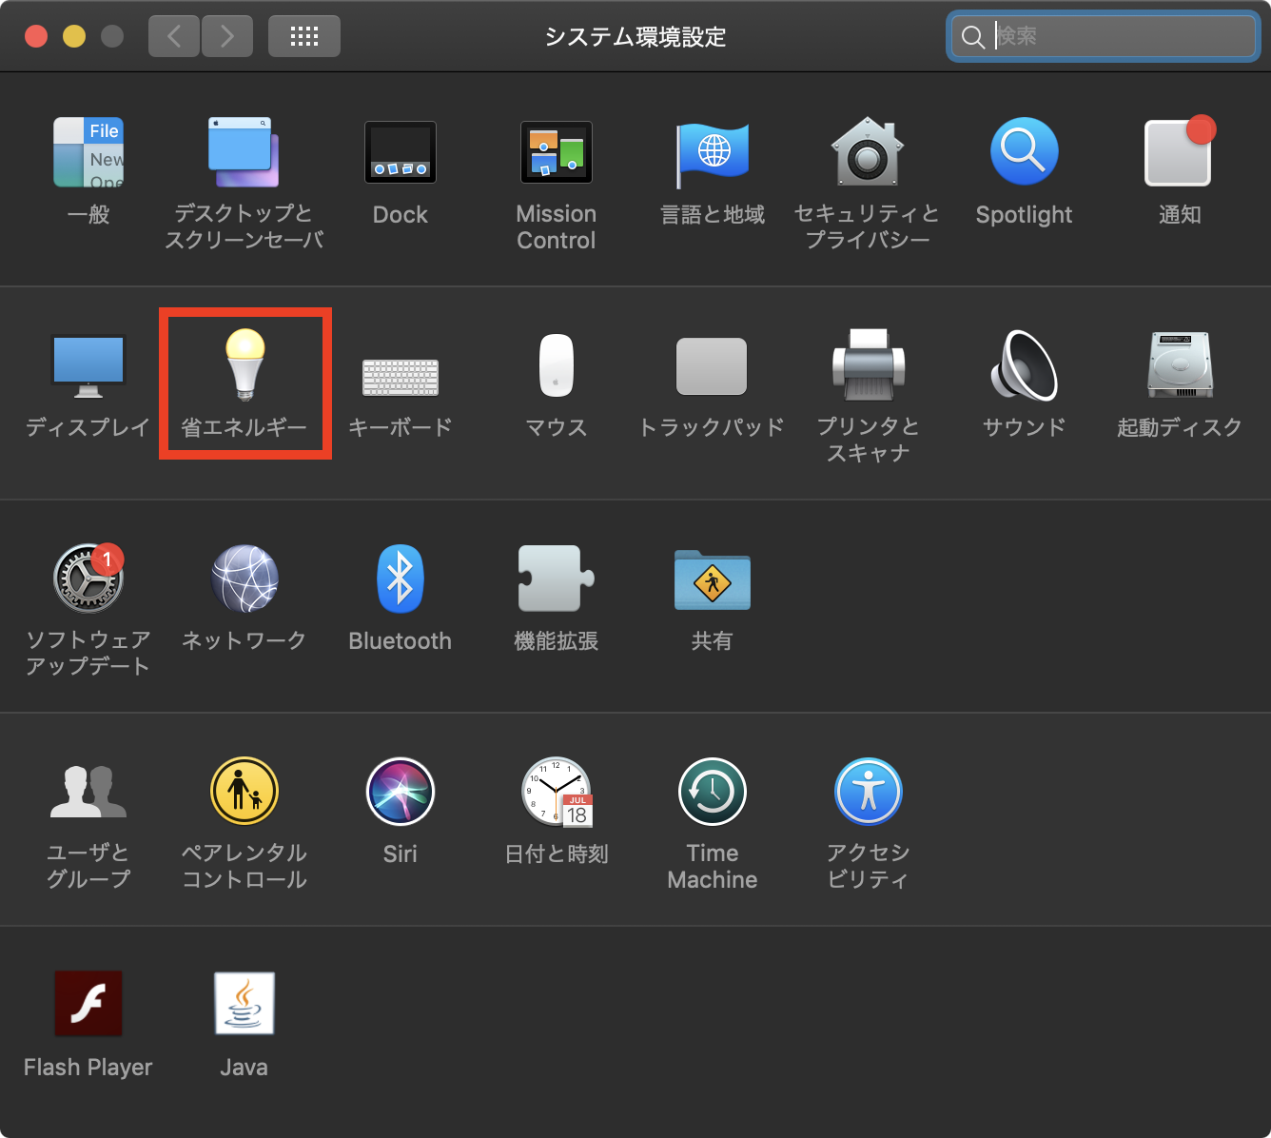Open サウンド speaker icon
1271x1138 pixels.
pos(1025,365)
